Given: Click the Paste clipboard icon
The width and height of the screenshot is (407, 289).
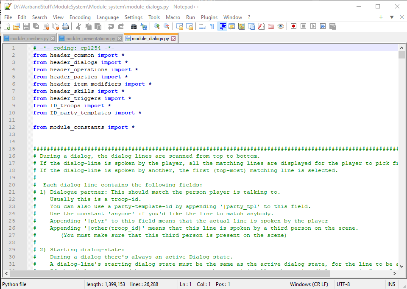Looking at the screenshot, I should [98, 26].
